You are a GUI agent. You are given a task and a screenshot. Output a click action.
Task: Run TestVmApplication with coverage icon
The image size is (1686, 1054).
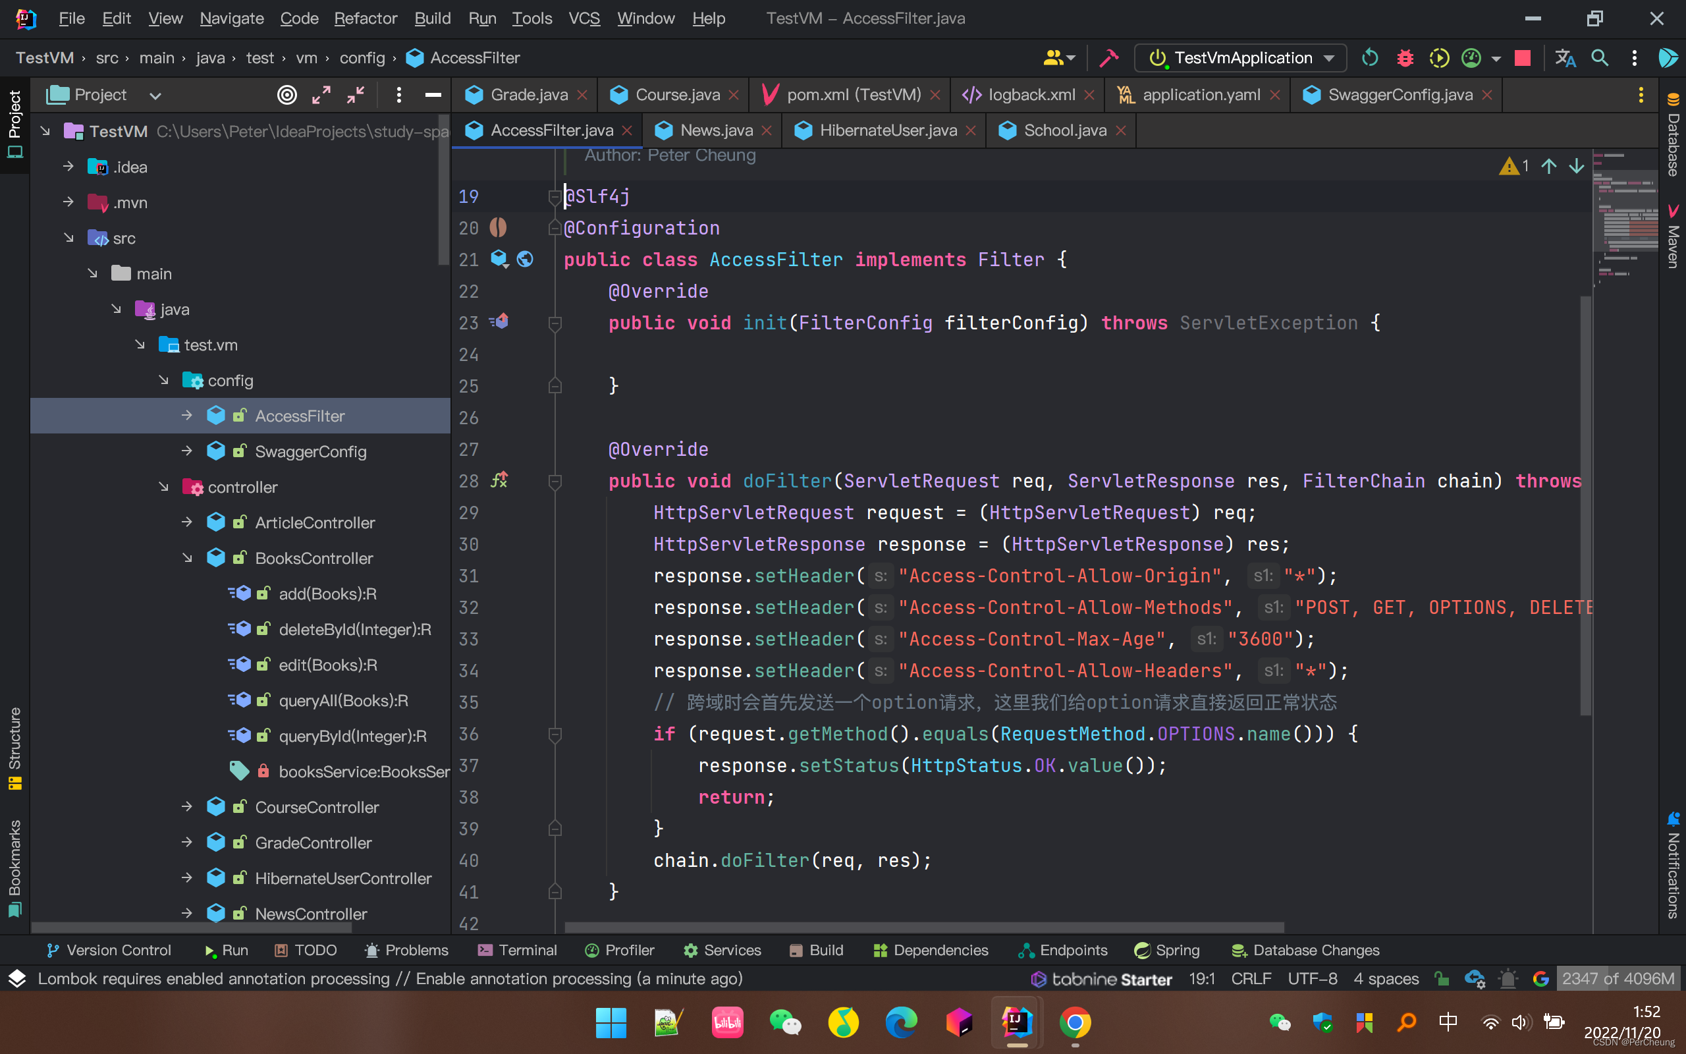click(1440, 58)
